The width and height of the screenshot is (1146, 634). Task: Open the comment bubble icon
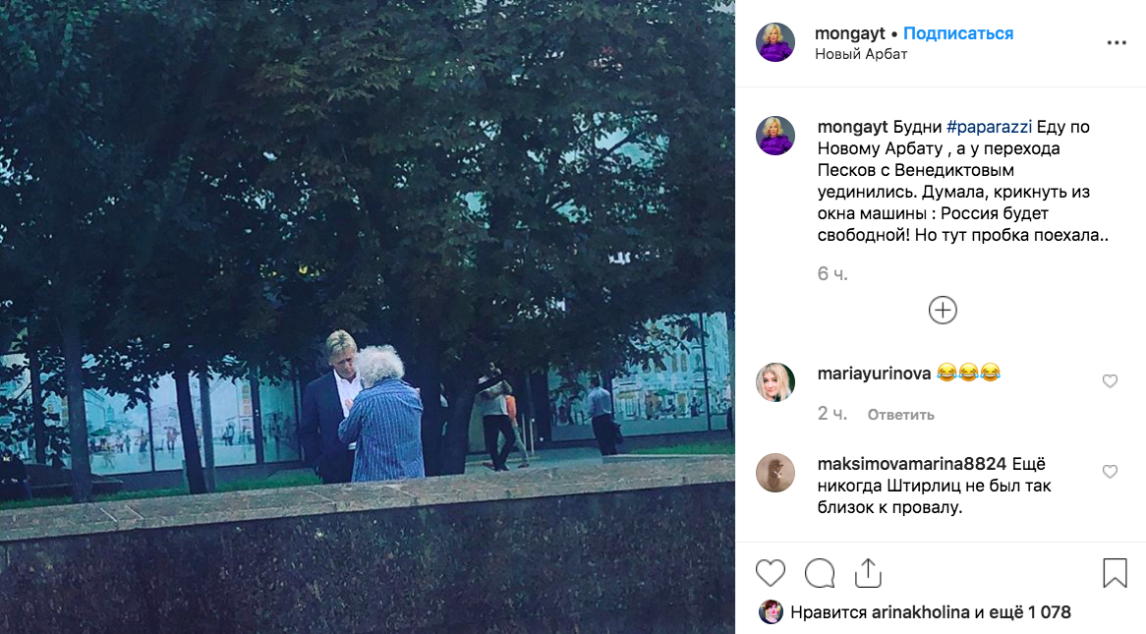point(820,573)
